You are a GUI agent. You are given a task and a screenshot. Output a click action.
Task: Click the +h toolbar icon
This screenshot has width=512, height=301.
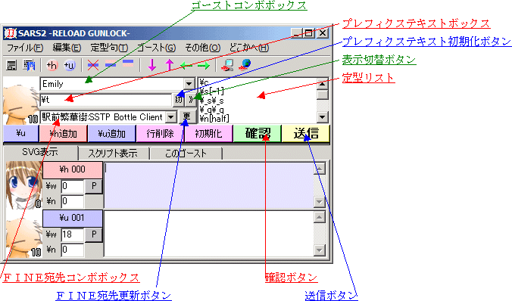click(x=52, y=65)
